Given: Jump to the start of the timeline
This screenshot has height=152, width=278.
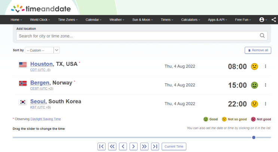Looking at the screenshot, I should [101, 146].
